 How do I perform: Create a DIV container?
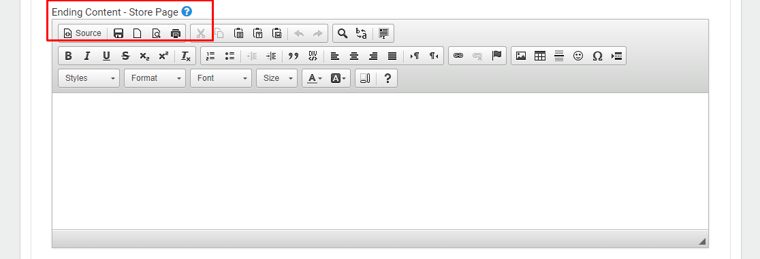point(313,56)
